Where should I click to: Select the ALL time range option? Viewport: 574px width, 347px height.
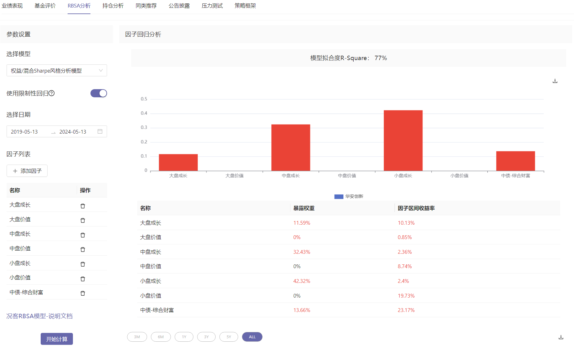pos(252,337)
